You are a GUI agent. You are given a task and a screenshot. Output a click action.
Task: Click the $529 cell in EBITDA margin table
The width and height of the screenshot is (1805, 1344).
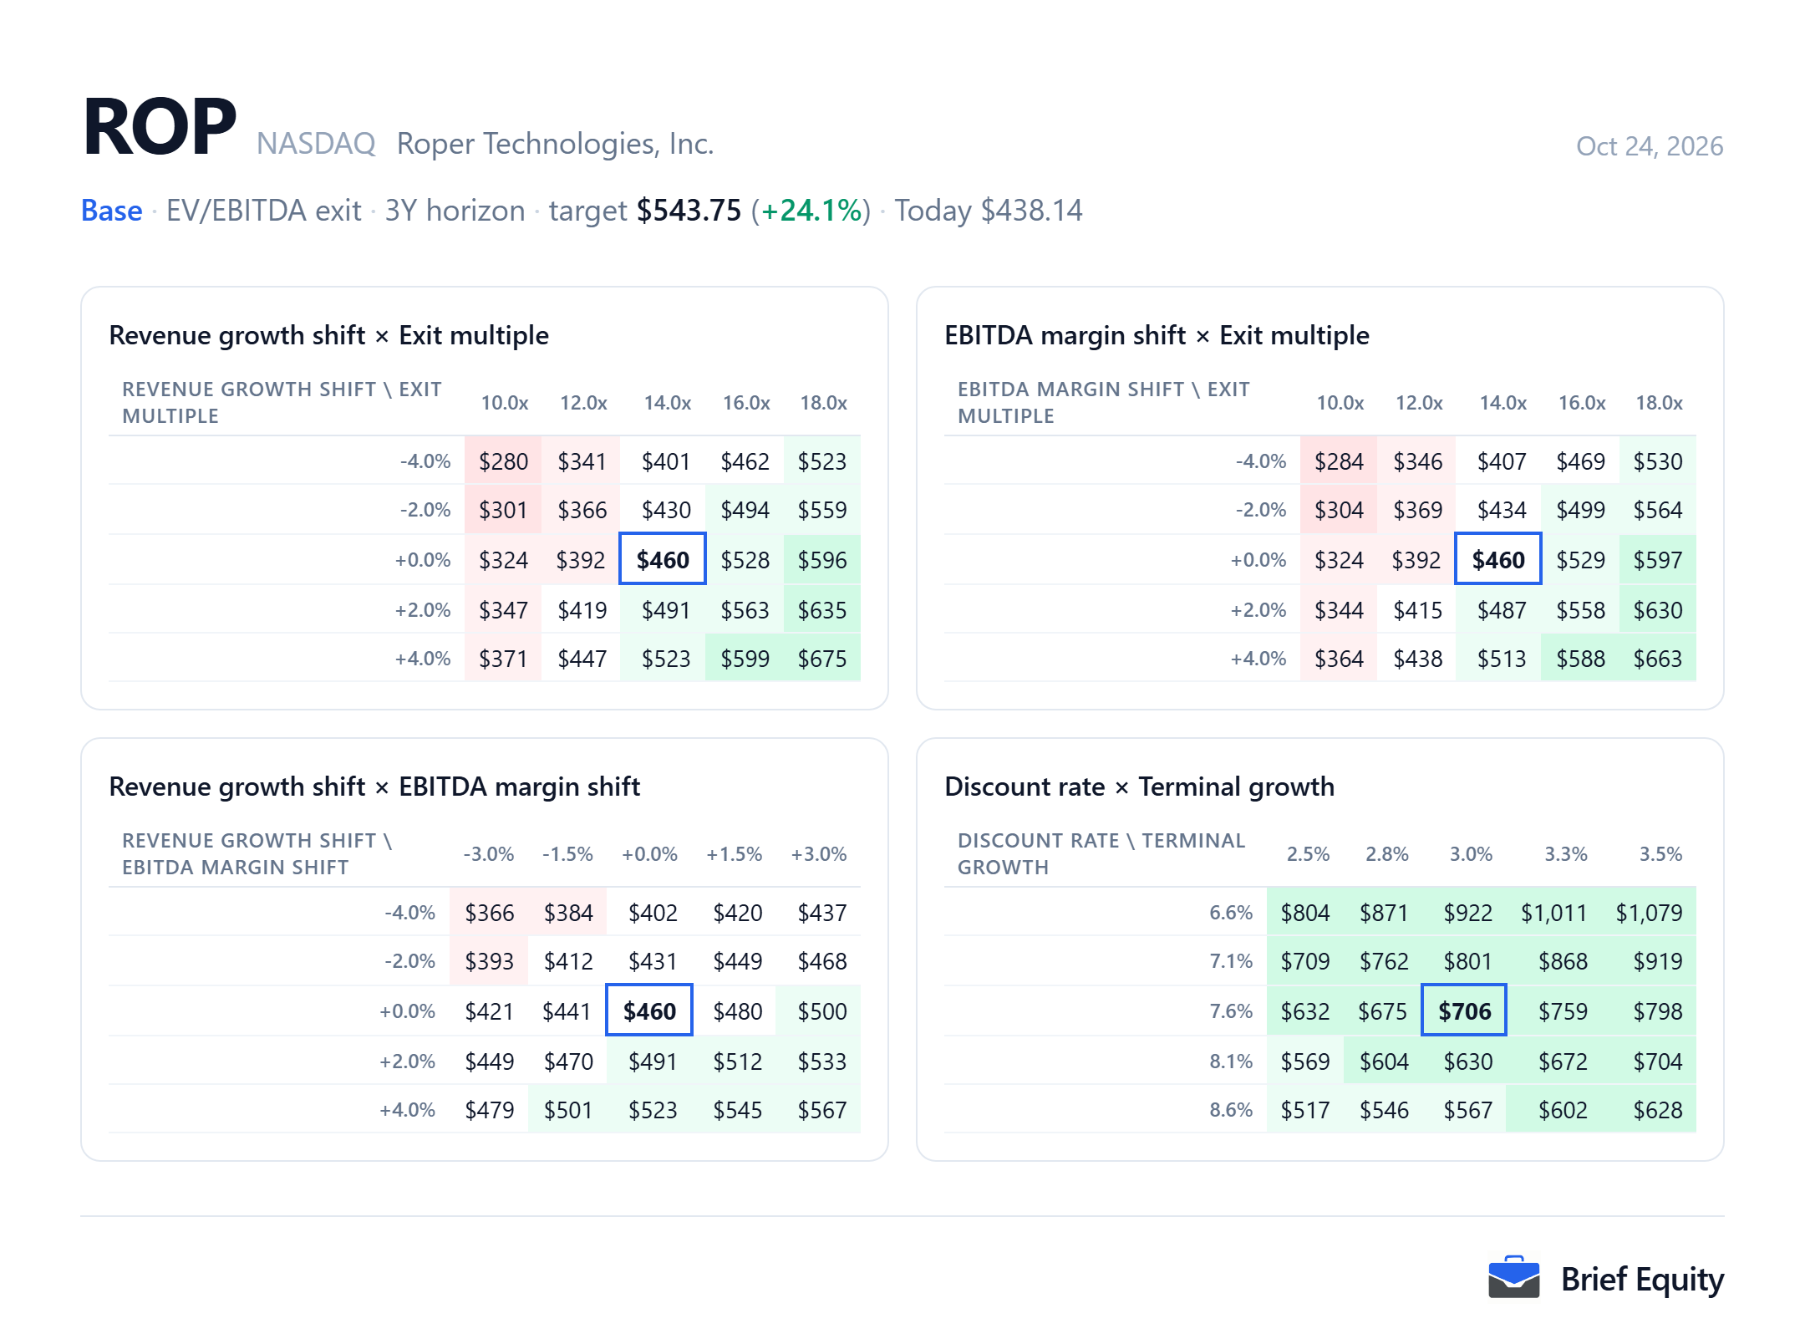pyautogui.click(x=1580, y=560)
